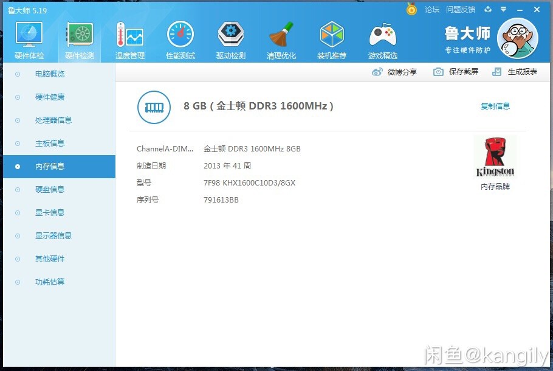Click the camera icon for 保存截屏
Image resolution: width=553 pixels, height=371 pixels.
tap(438, 72)
